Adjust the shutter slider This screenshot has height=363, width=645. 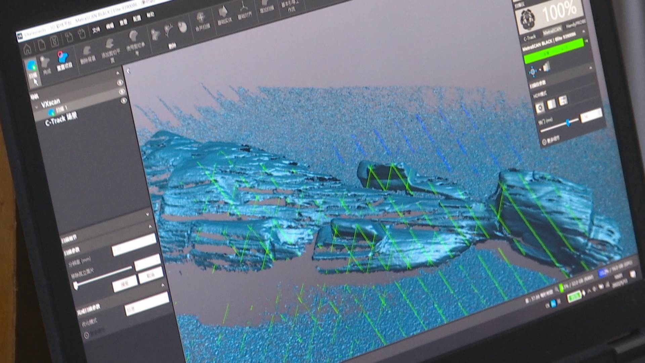click(568, 122)
